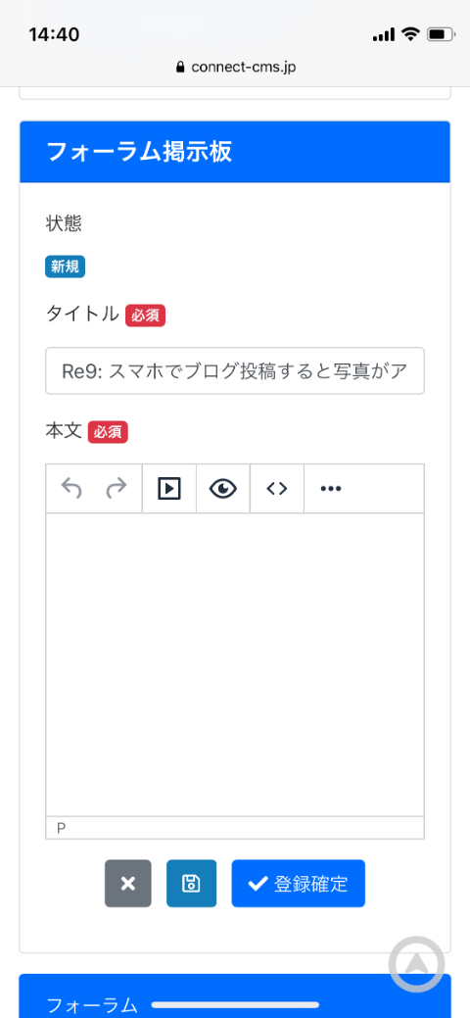Viewport: 470px width, 1018px height.
Task: Open the preview with the eye icon
Action: tap(223, 488)
